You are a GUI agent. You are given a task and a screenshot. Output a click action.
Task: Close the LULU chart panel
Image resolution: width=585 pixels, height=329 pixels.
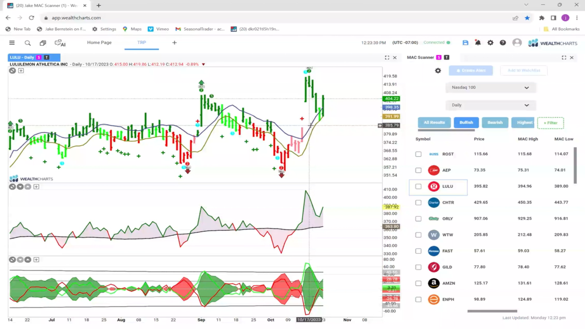click(x=395, y=58)
